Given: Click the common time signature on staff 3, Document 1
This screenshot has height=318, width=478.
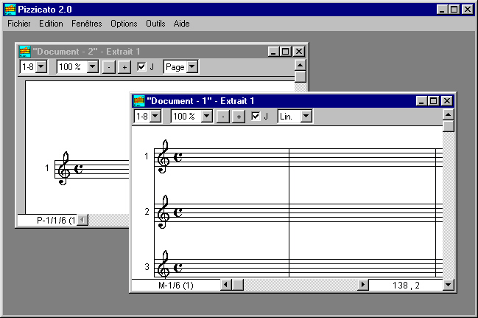Looking at the screenshot, I should (178, 268).
